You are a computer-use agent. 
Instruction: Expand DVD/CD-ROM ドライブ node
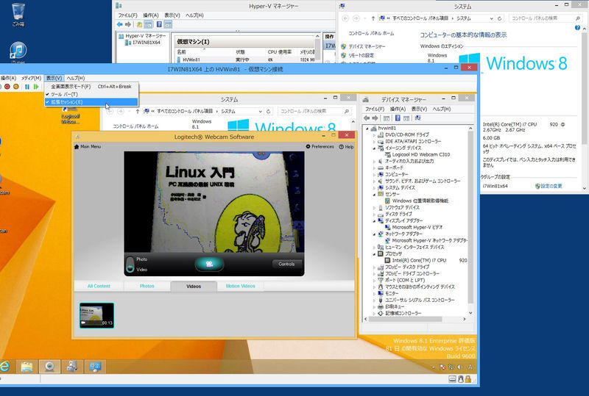coord(374,134)
